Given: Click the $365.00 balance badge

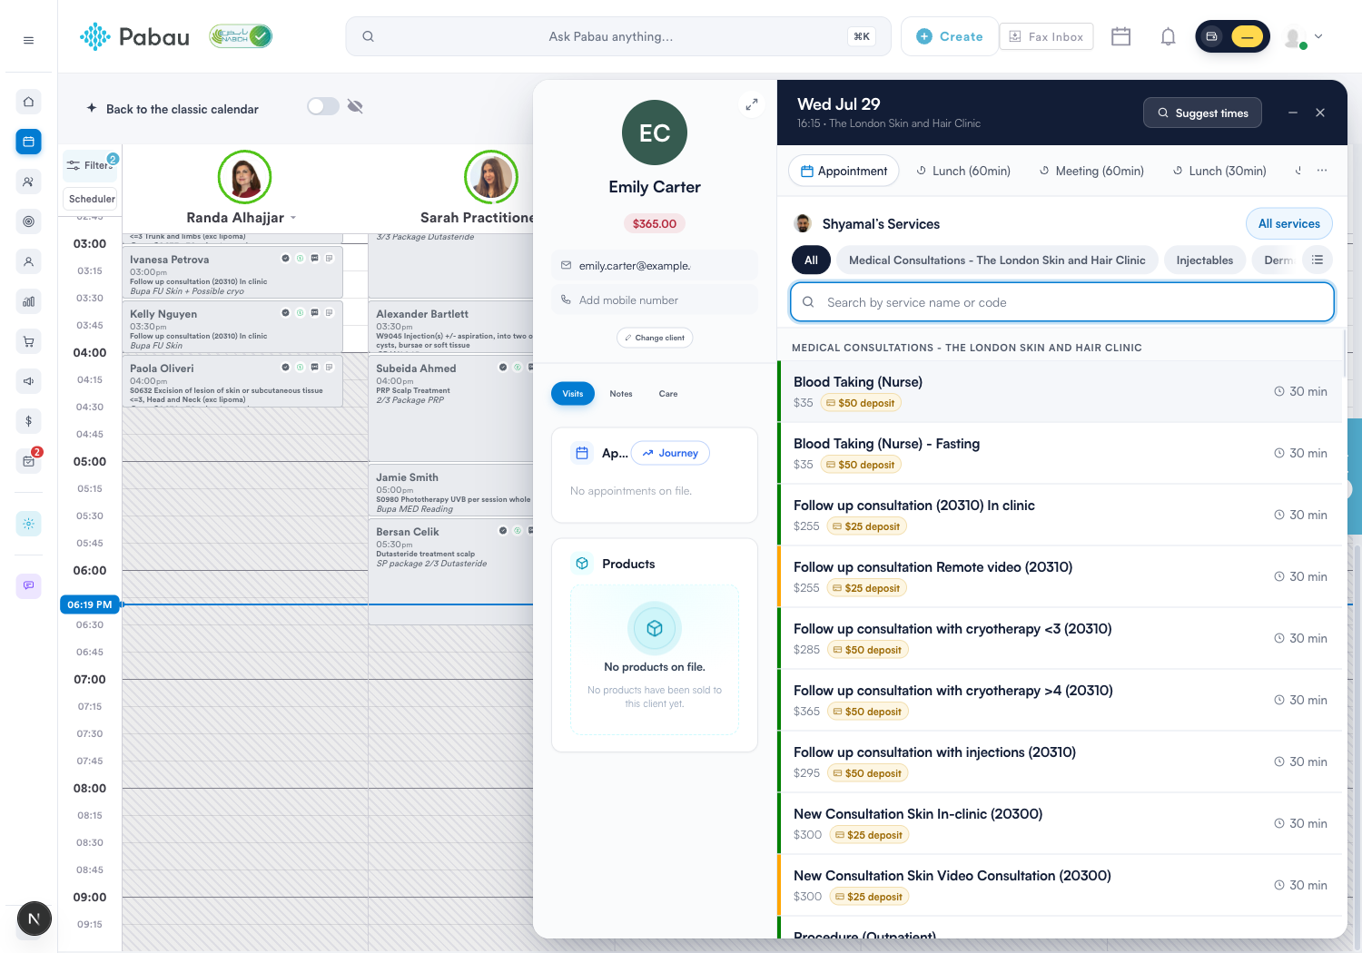Looking at the screenshot, I should coord(655,223).
